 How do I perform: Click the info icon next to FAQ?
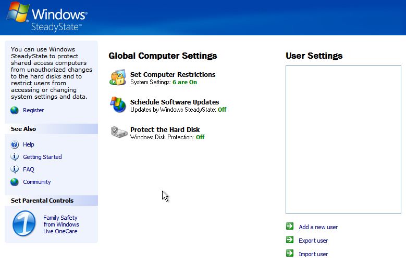tap(15, 169)
